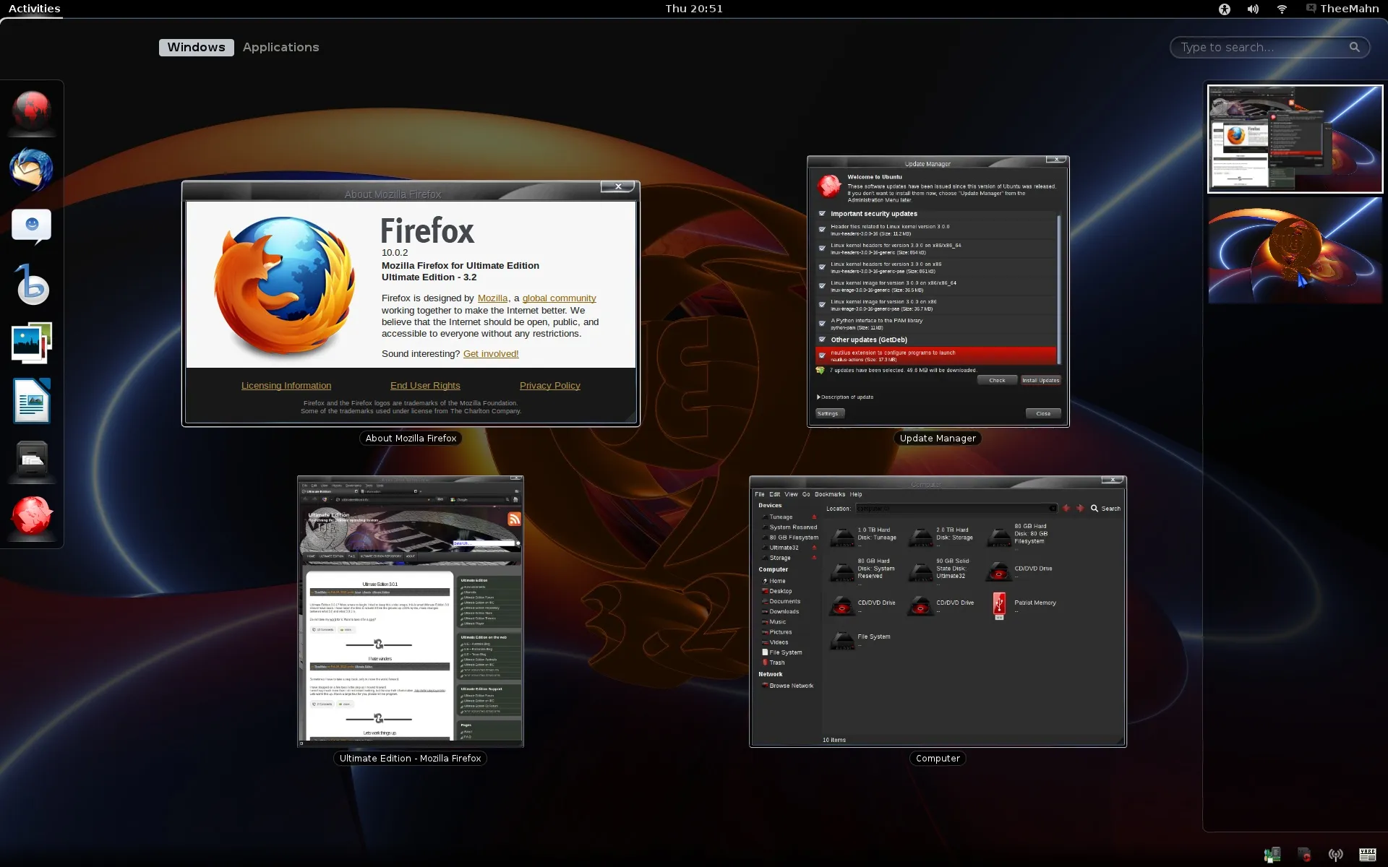
Task: Eject the Tuneage device in sidebar
Action: pos(814,517)
